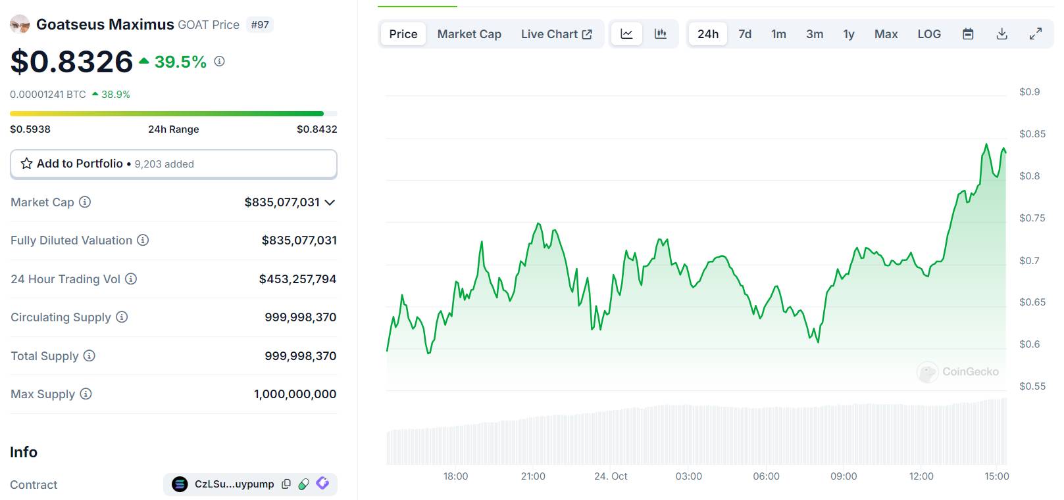Image resolution: width=1064 pixels, height=500 pixels.
Task: Select the 1y time range
Action: click(849, 34)
